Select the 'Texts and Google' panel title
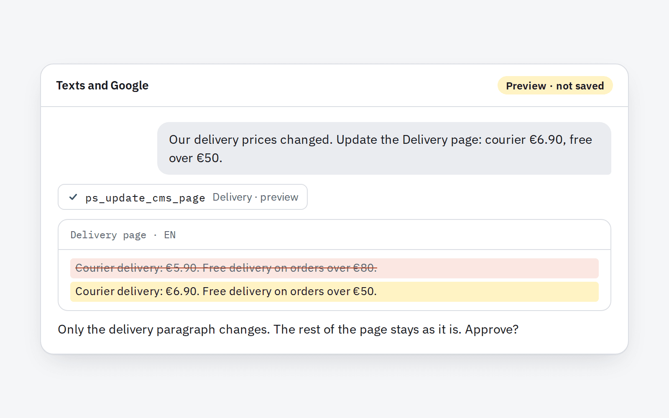This screenshot has height=418, width=669. (x=102, y=85)
